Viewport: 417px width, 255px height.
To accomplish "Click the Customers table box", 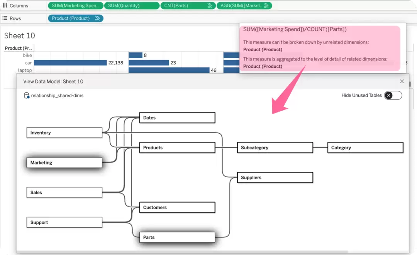I will 177,208.
